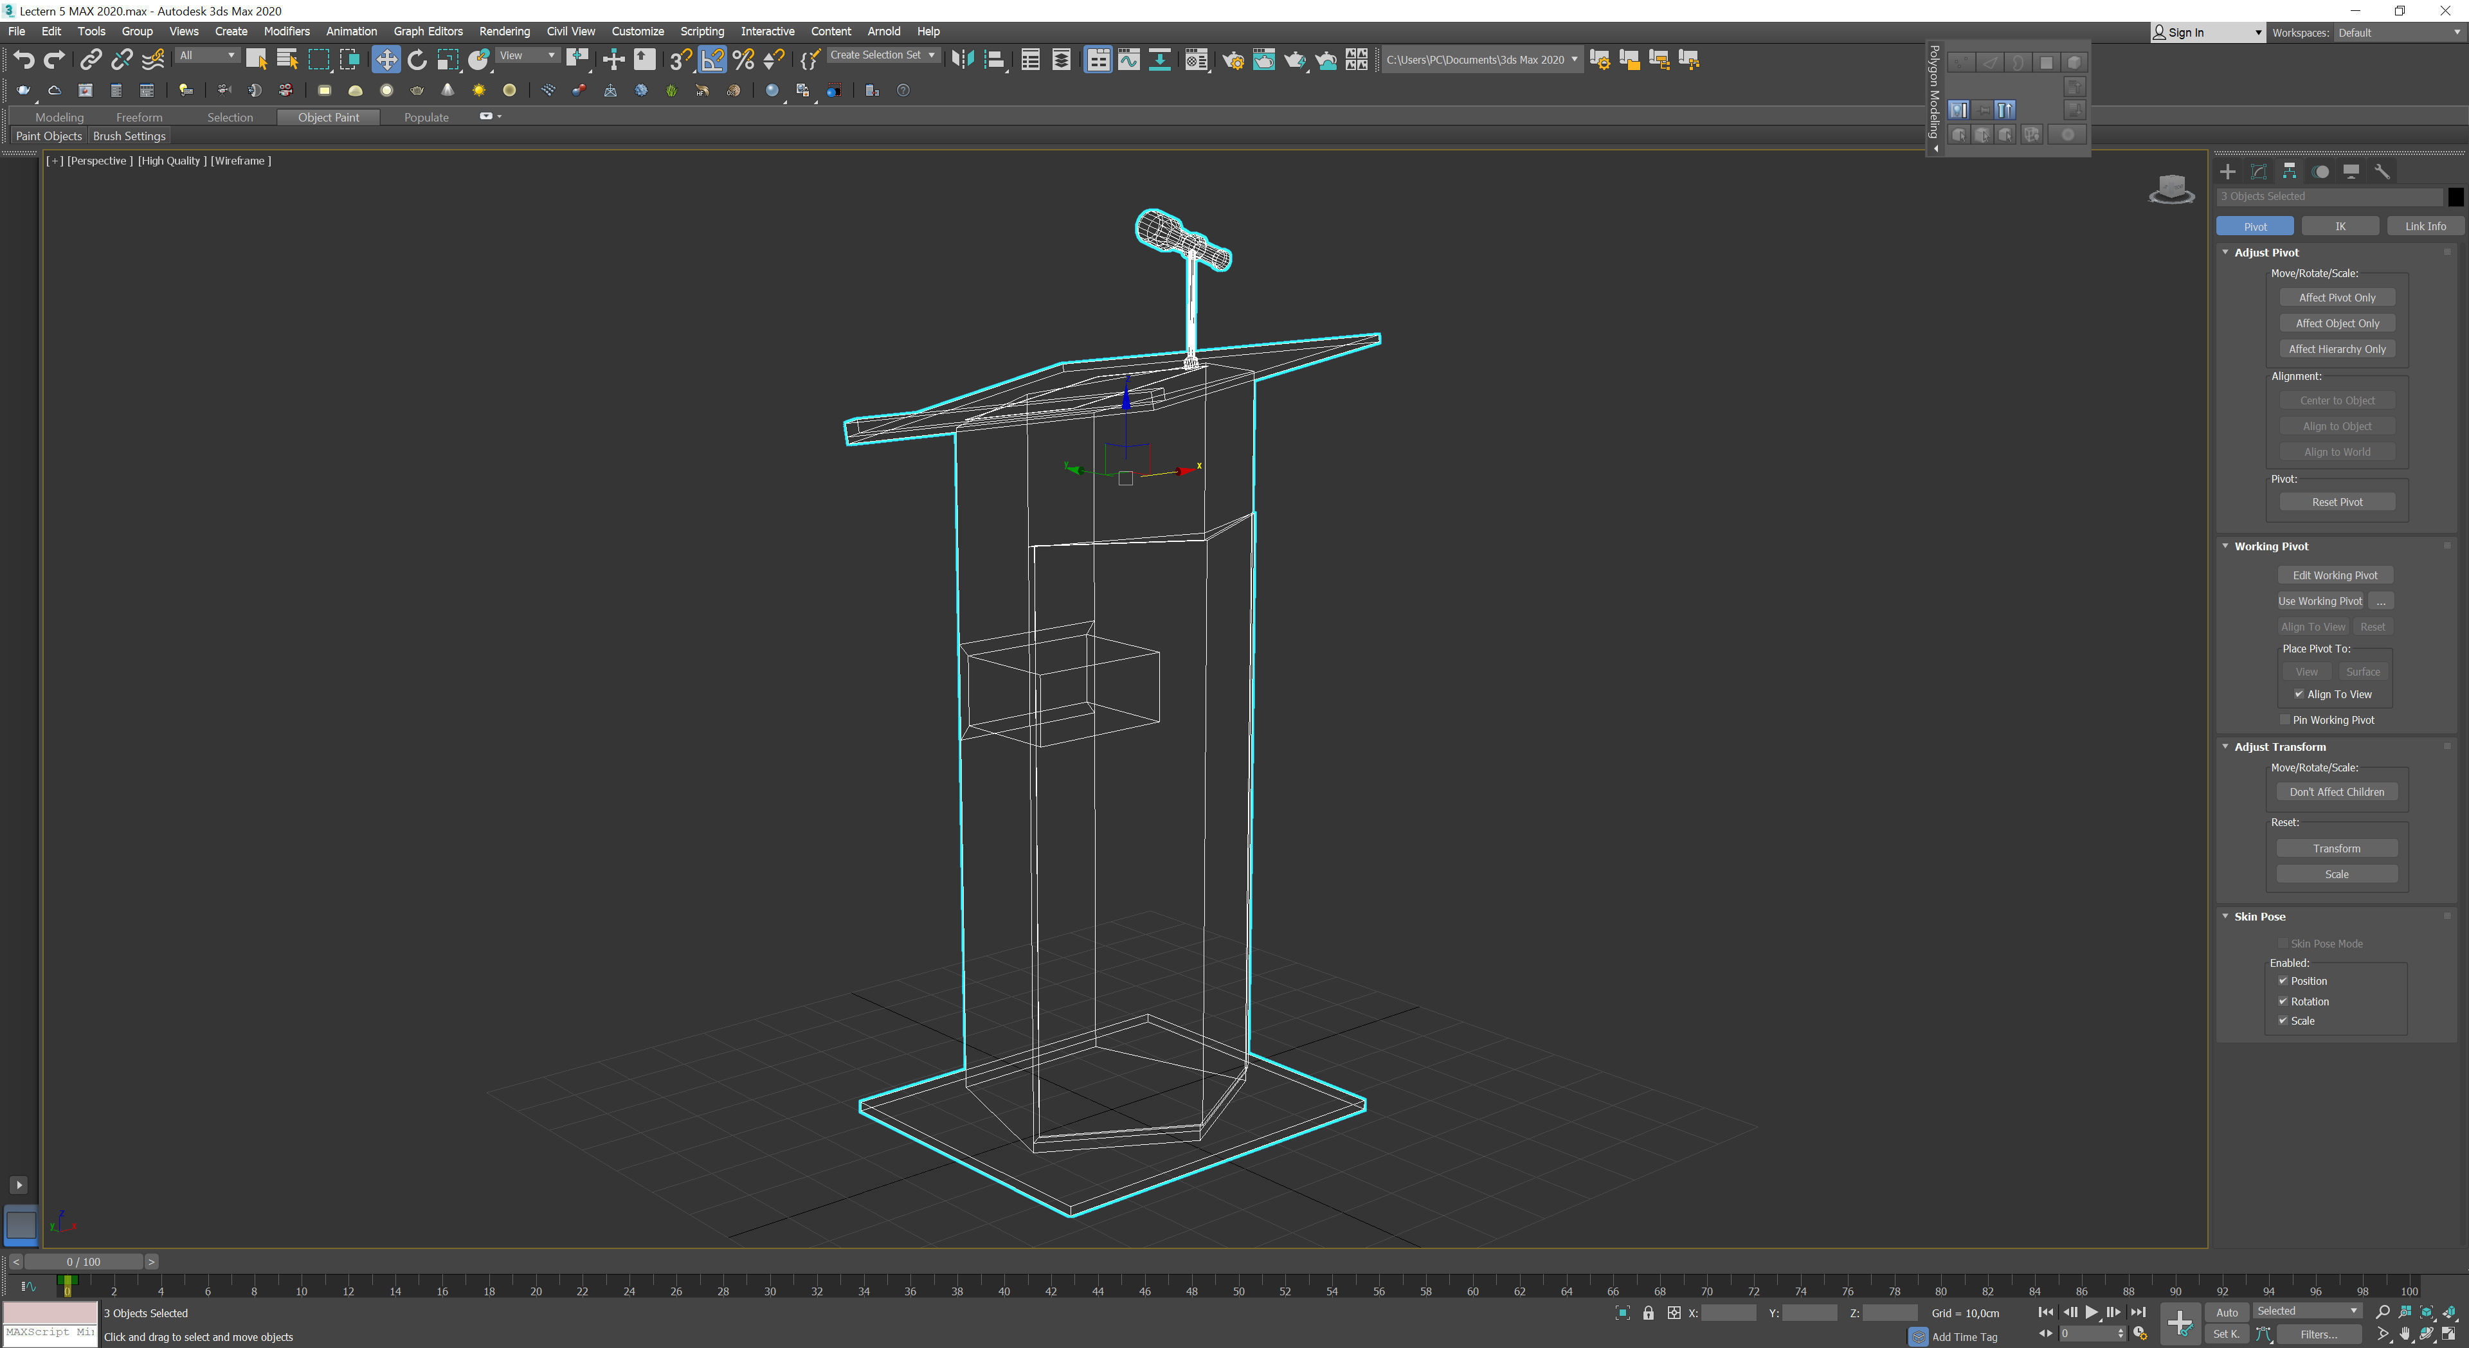
Task: Click the Affect Pivot Only button
Action: point(2337,298)
